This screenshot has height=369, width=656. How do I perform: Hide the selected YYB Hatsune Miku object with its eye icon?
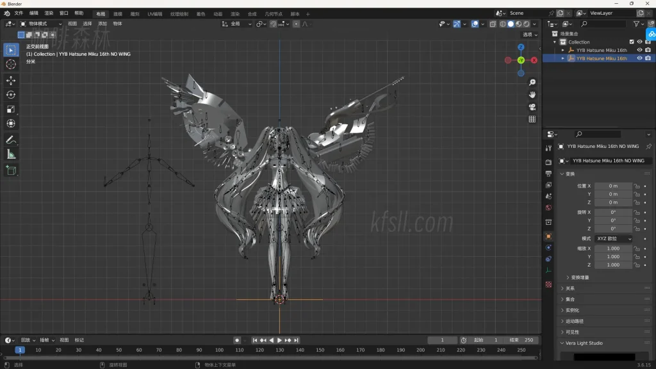pos(639,58)
